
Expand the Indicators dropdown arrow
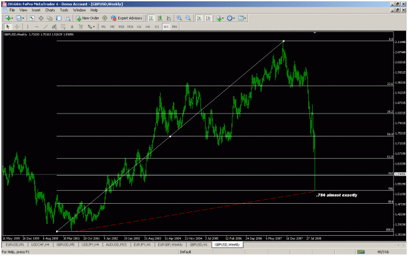click(x=223, y=18)
